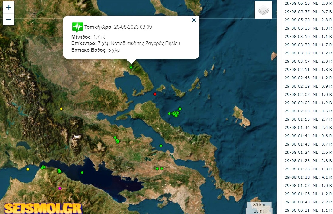Select the yellow marker in the mountains
The height and width of the screenshot is (214, 333).
click(62, 109)
